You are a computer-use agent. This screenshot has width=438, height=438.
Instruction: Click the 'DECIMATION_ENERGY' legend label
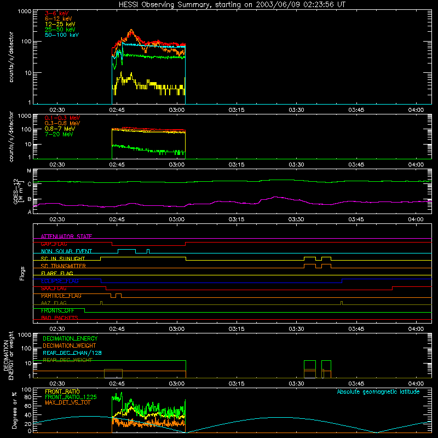(x=70, y=338)
